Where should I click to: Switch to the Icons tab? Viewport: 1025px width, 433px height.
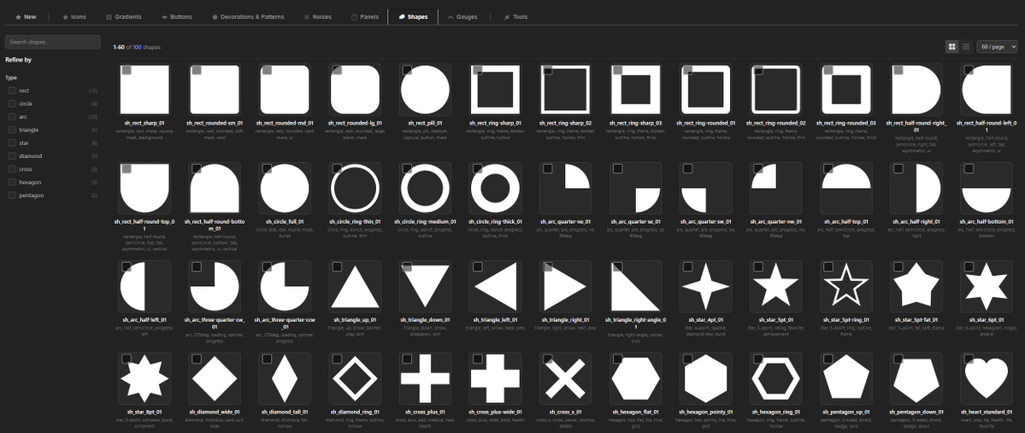(74, 17)
